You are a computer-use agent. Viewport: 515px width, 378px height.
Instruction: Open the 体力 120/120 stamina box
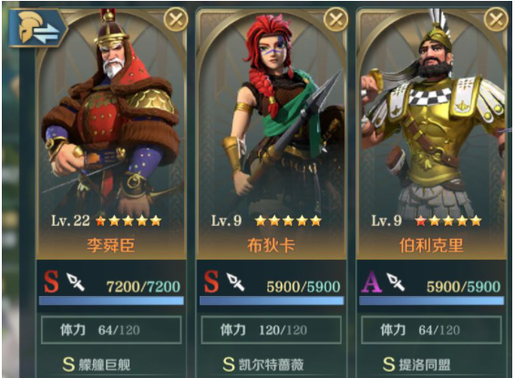point(271,330)
